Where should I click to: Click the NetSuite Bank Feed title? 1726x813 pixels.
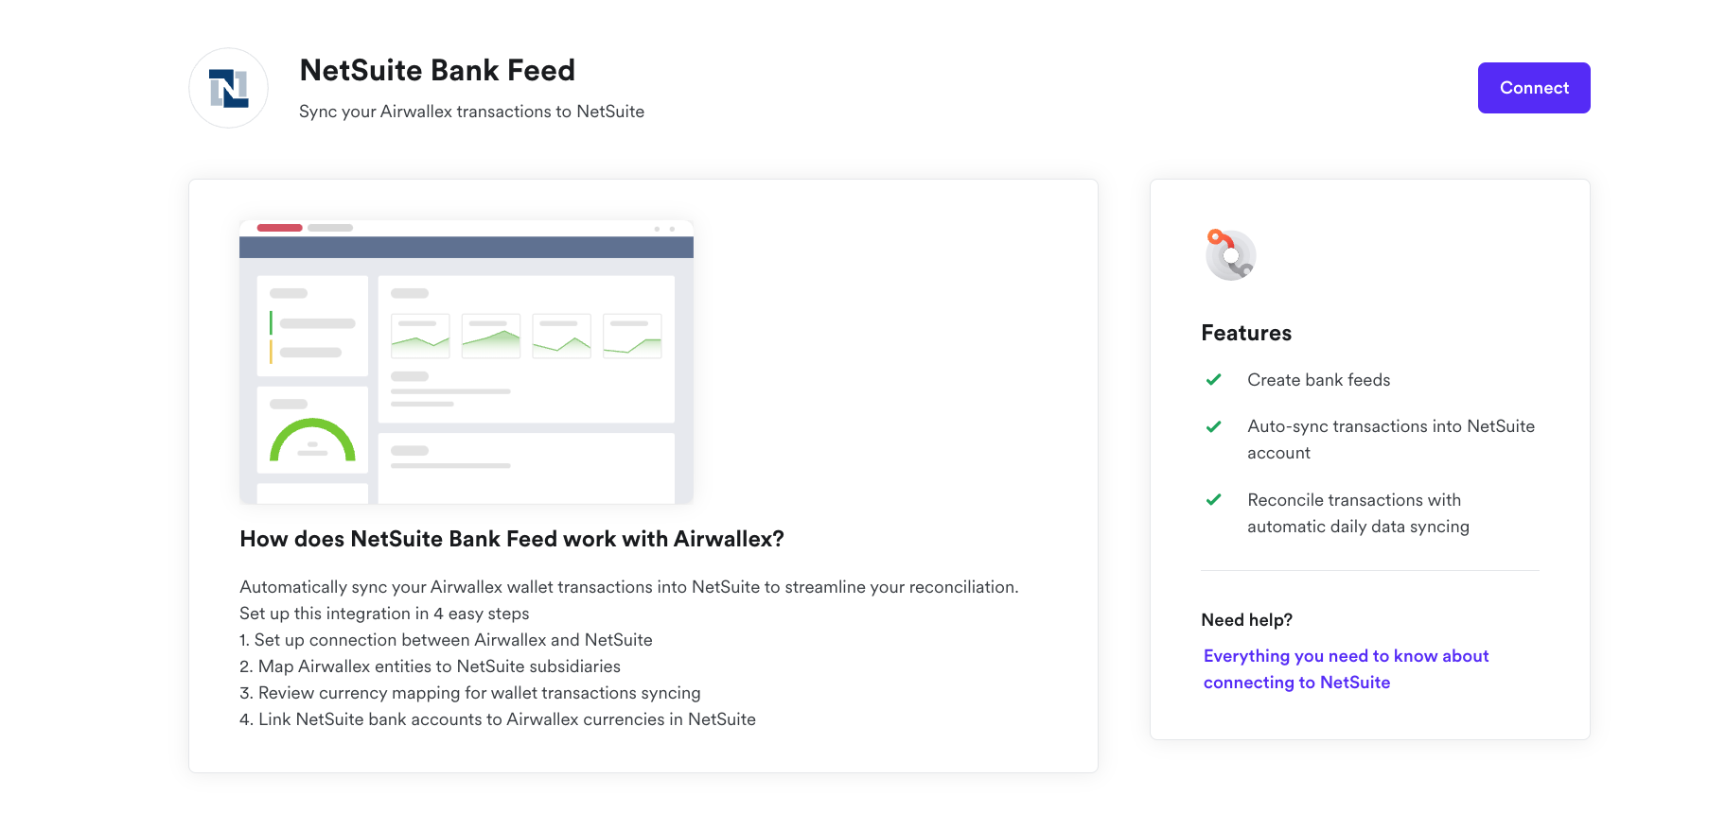[x=437, y=71]
